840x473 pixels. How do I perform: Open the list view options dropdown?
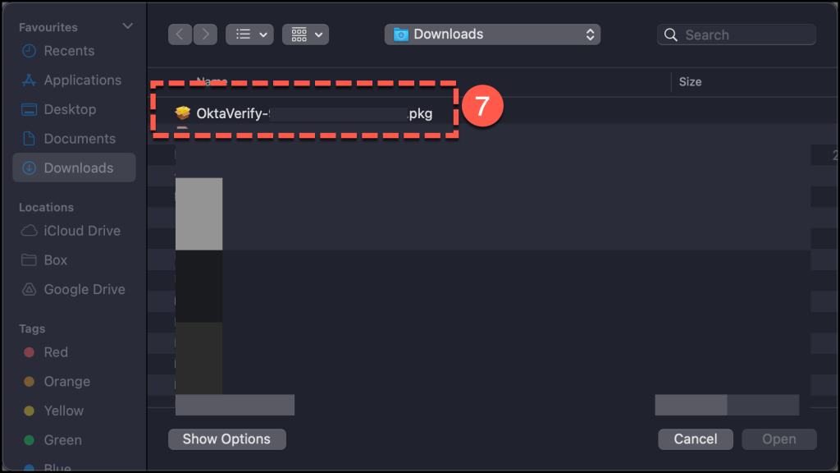point(249,34)
